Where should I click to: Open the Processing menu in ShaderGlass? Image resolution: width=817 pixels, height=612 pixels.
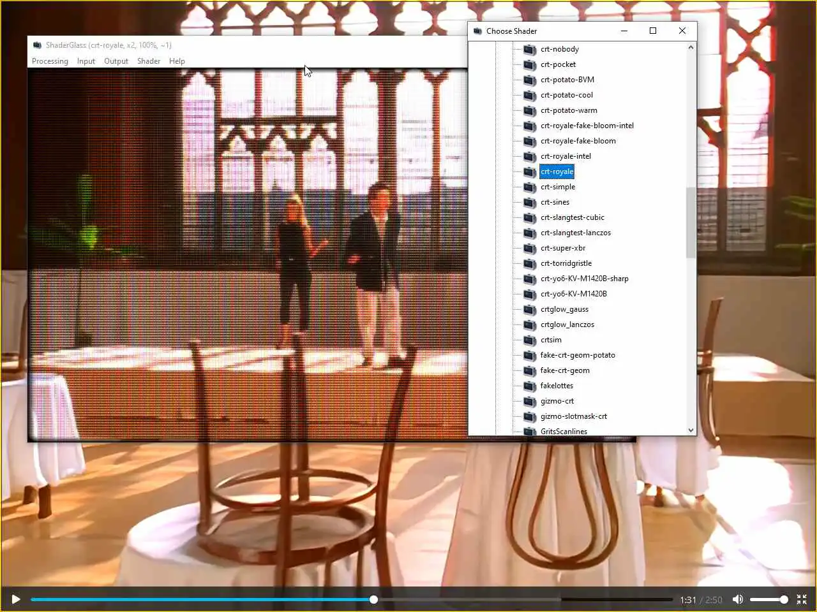click(50, 61)
